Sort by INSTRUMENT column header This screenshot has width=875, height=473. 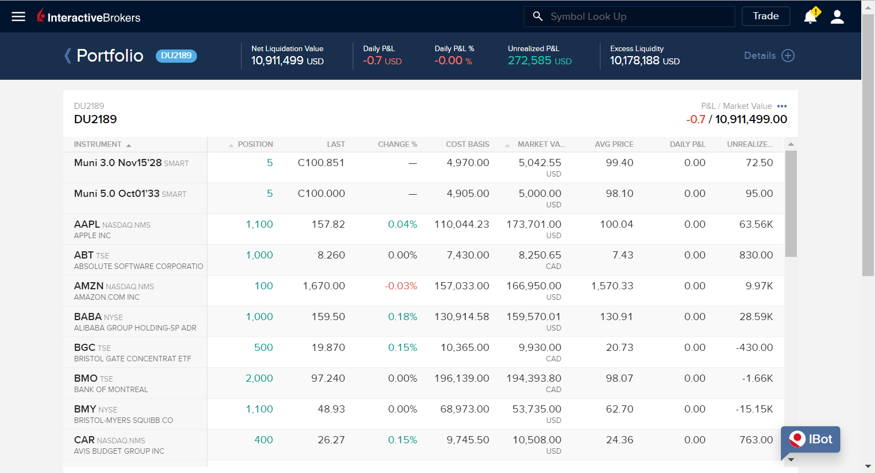tap(103, 145)
